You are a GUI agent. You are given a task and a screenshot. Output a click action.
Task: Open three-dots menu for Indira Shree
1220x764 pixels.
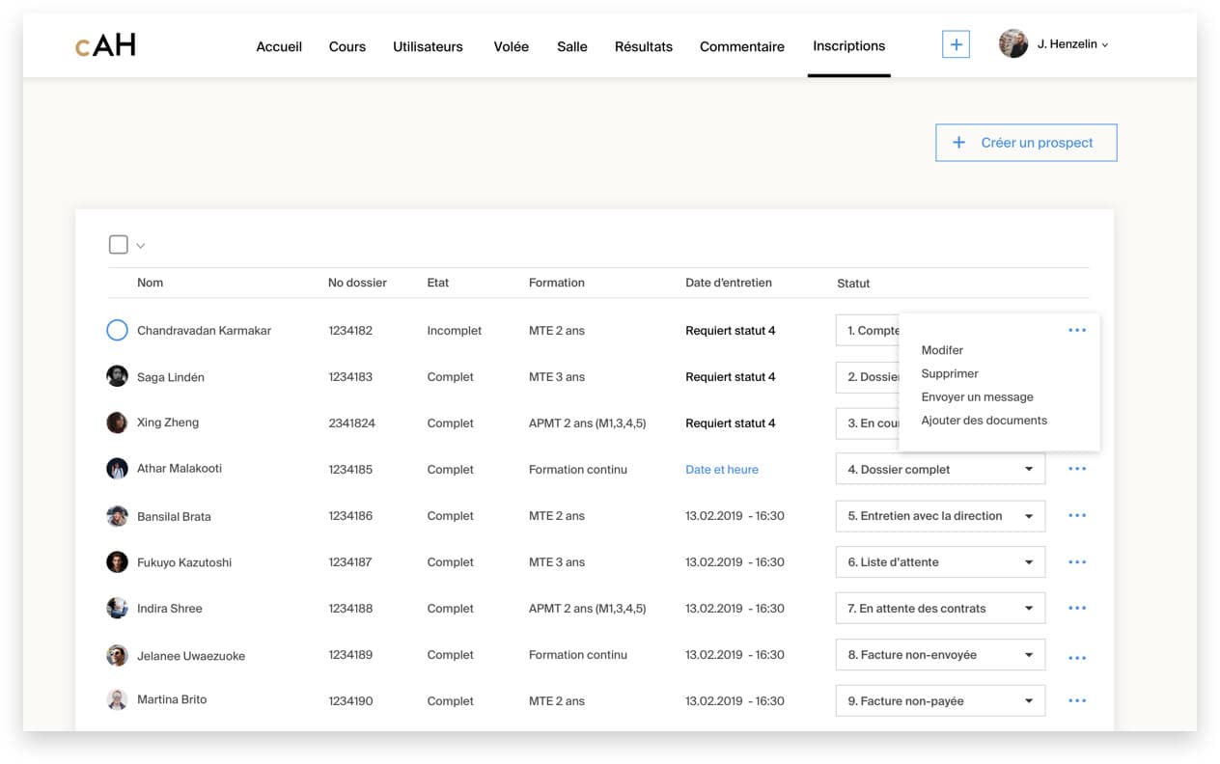pos(1077,608)
